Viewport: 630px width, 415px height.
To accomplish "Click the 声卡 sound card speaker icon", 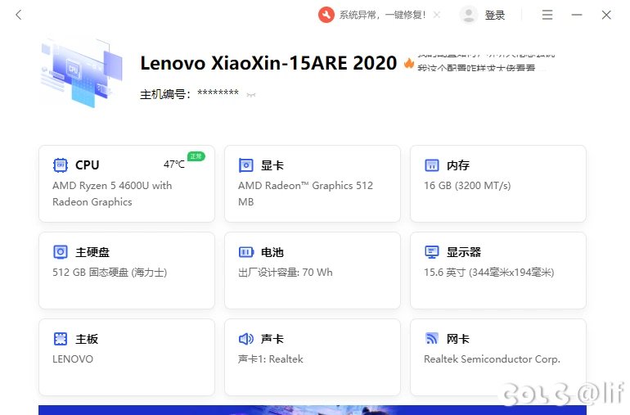I will click(246, 339).
